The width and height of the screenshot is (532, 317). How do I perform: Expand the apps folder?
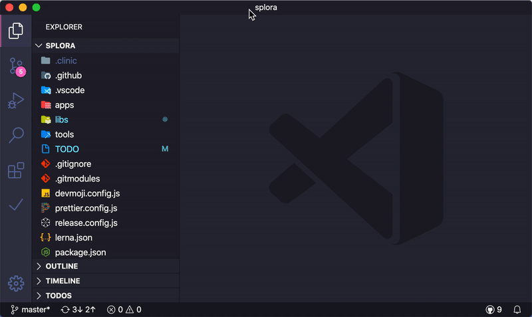pos(106,105)
